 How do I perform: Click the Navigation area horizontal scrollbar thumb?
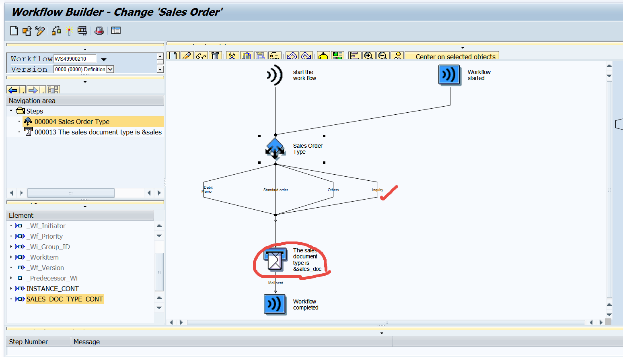(x=71, y=193)
